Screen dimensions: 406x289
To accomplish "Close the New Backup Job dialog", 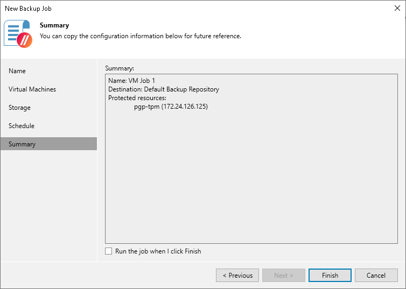I will click(397, 8).
